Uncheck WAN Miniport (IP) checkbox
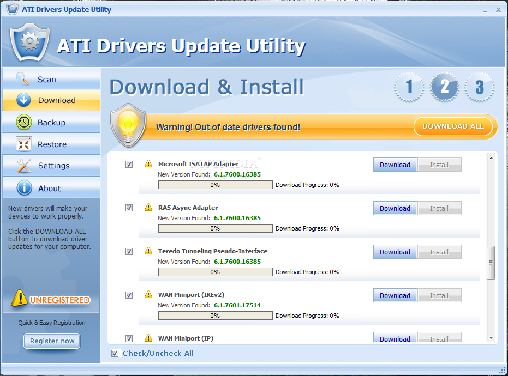 pyautogui.click(x=129, y=338)
